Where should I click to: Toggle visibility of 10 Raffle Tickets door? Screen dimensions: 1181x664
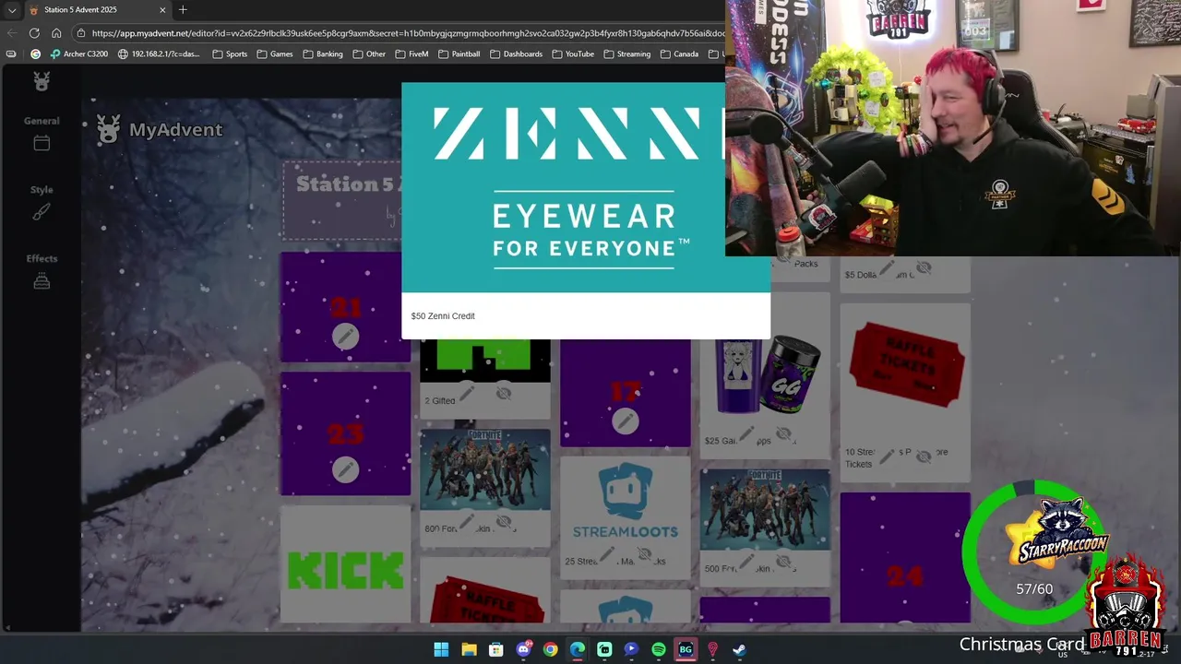[x=924, y=456]
